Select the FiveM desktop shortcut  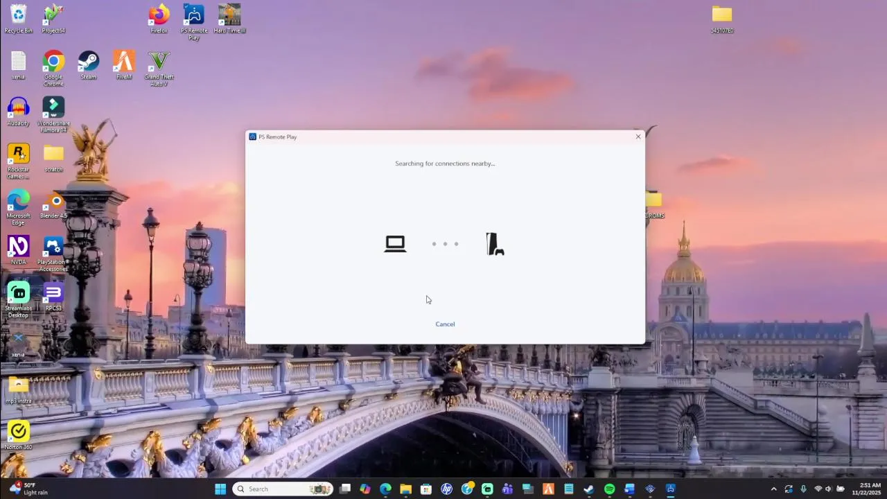pyautogui.click(x=124, y=66)
